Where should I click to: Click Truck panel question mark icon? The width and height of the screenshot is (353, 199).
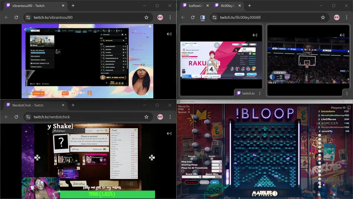coord(135,130)
